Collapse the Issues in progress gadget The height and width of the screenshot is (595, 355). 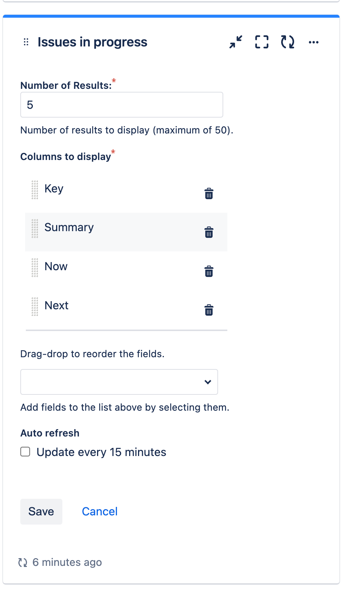click(x=235, y=42)
